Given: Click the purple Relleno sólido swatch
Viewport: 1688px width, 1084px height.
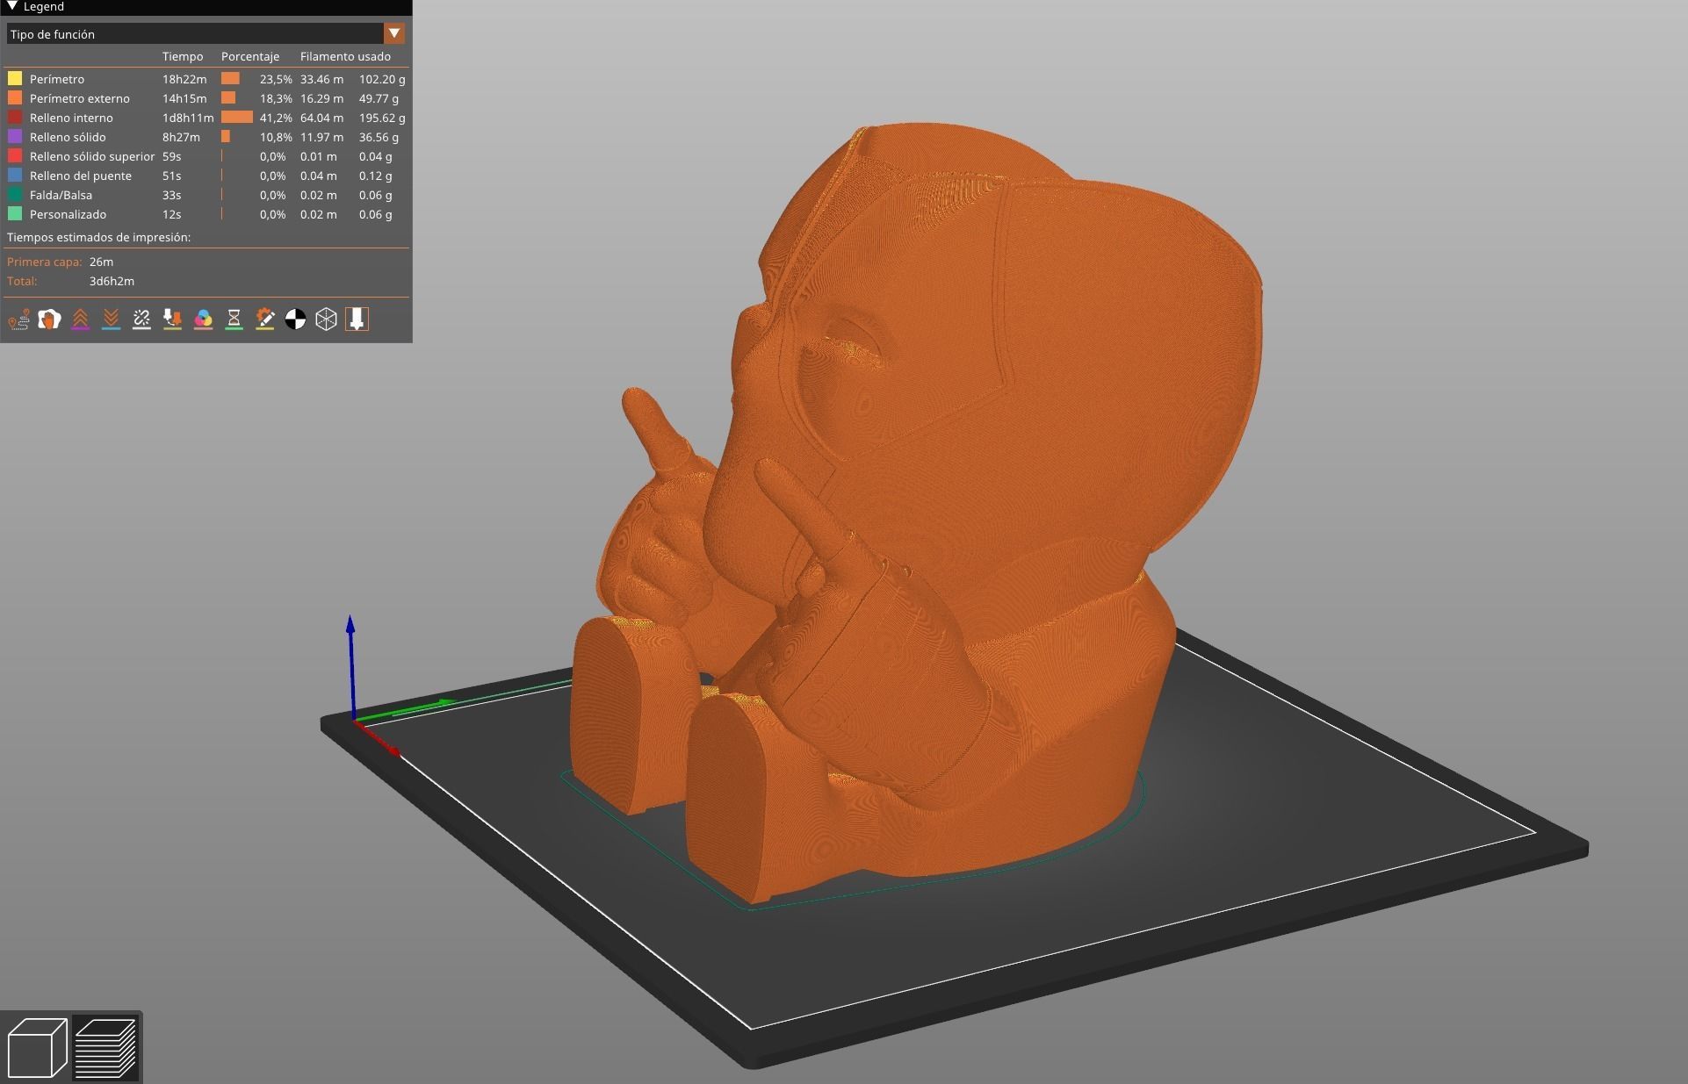Looking at the screenshot, I should (x=15, y=136).
